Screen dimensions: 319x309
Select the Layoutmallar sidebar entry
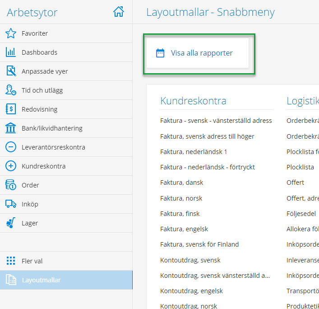point(66,280)
